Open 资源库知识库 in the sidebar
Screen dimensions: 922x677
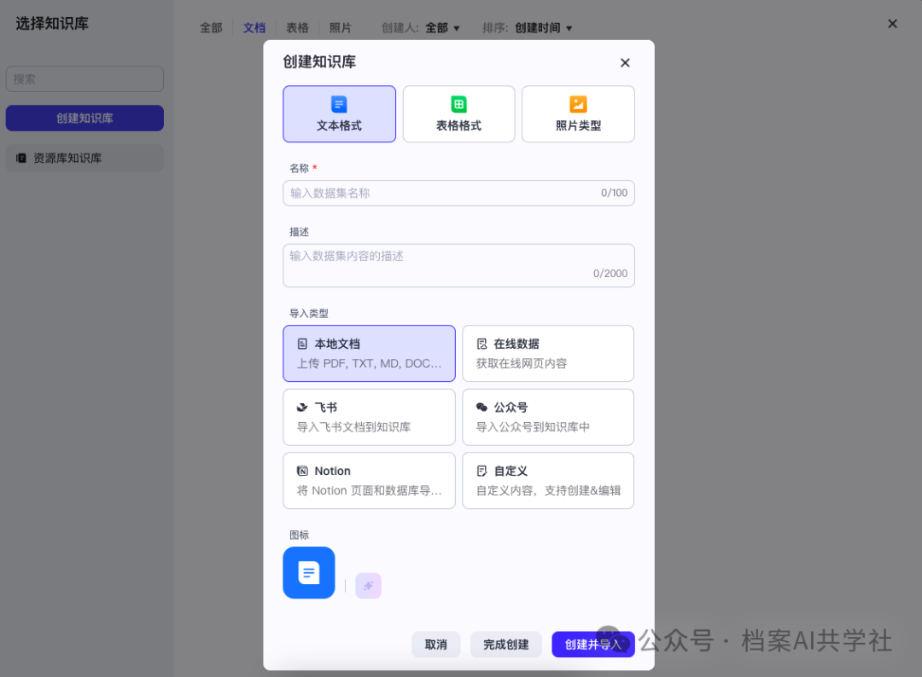tap(85, 158)
